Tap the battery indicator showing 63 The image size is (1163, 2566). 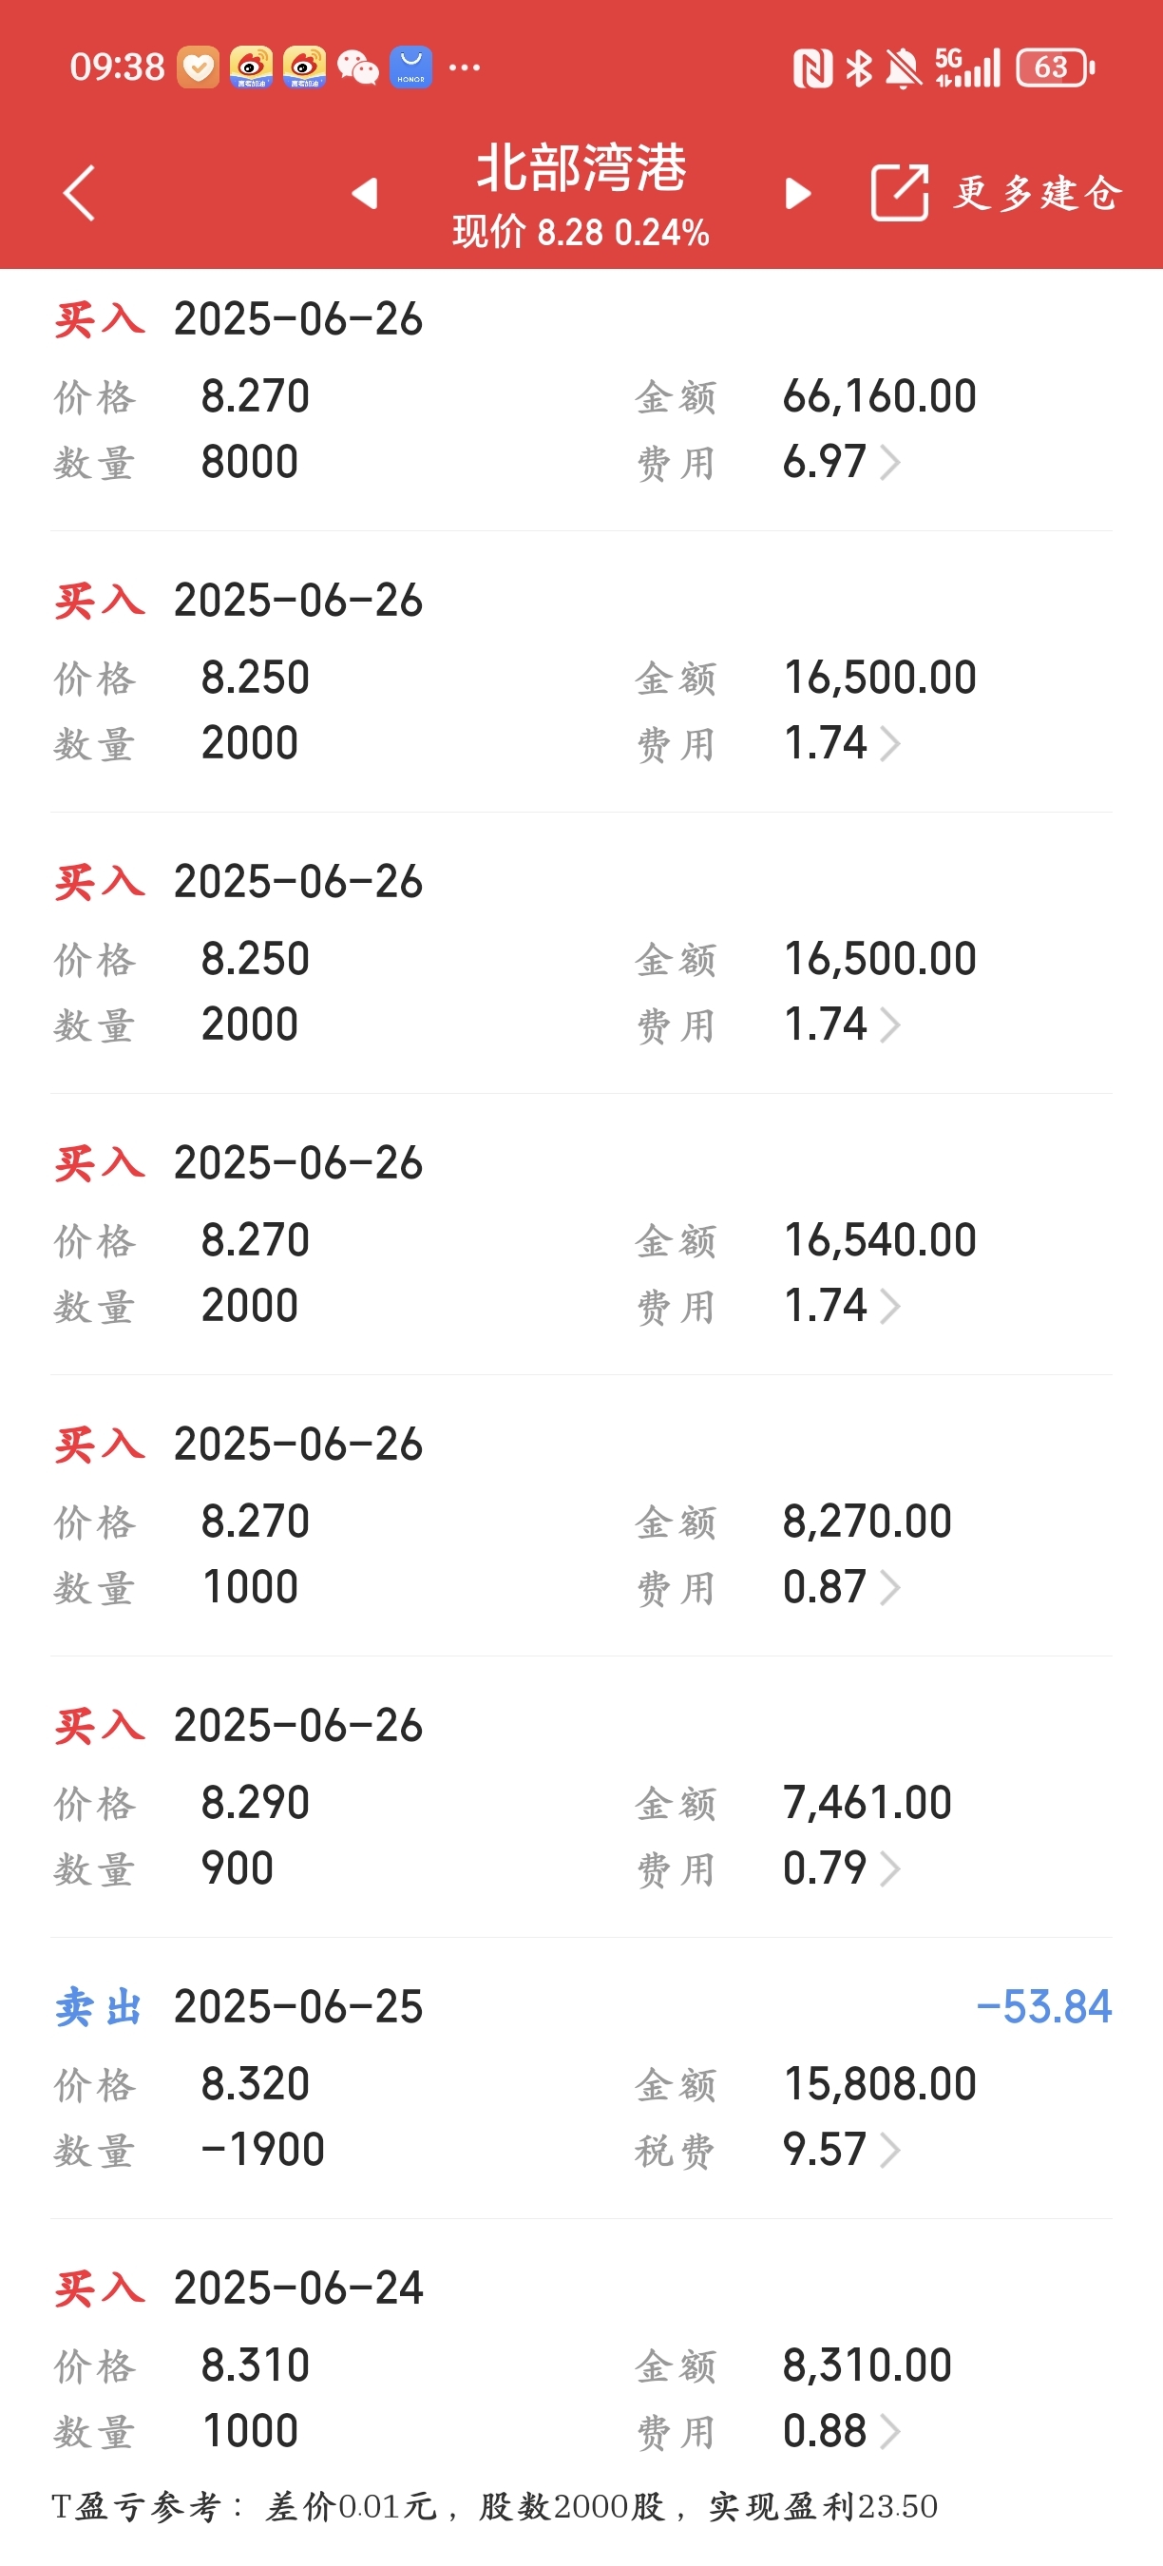1055,67
